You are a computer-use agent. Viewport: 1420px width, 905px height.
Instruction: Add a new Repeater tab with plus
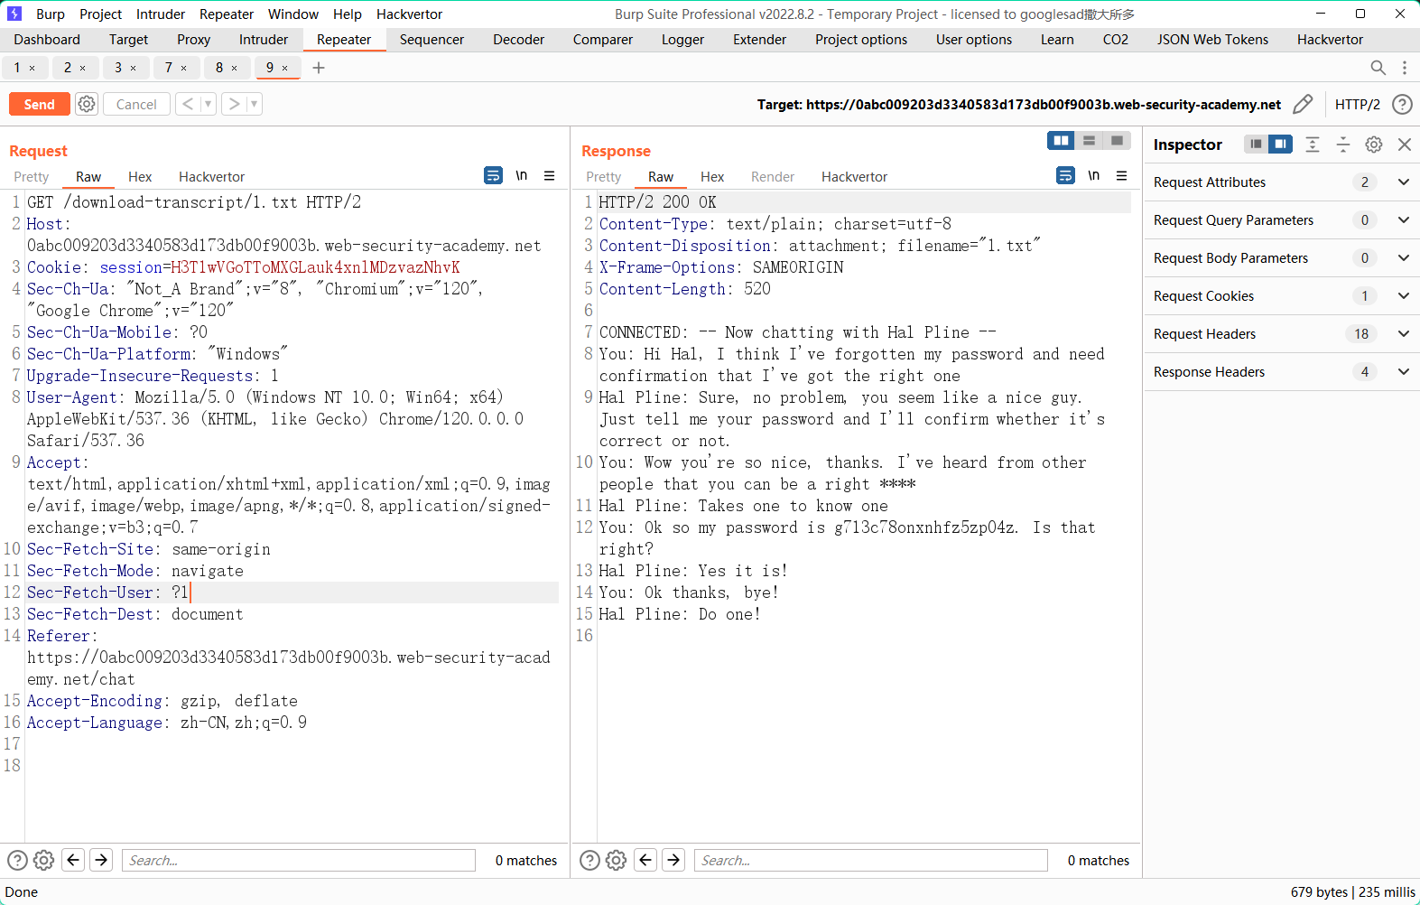[x=319, y=68]
